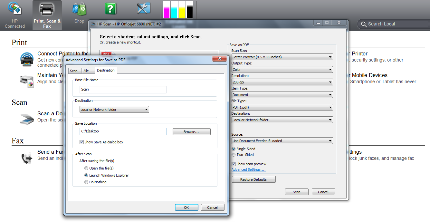Click the Connect Printer to the Web icon

tap(27, 59)
